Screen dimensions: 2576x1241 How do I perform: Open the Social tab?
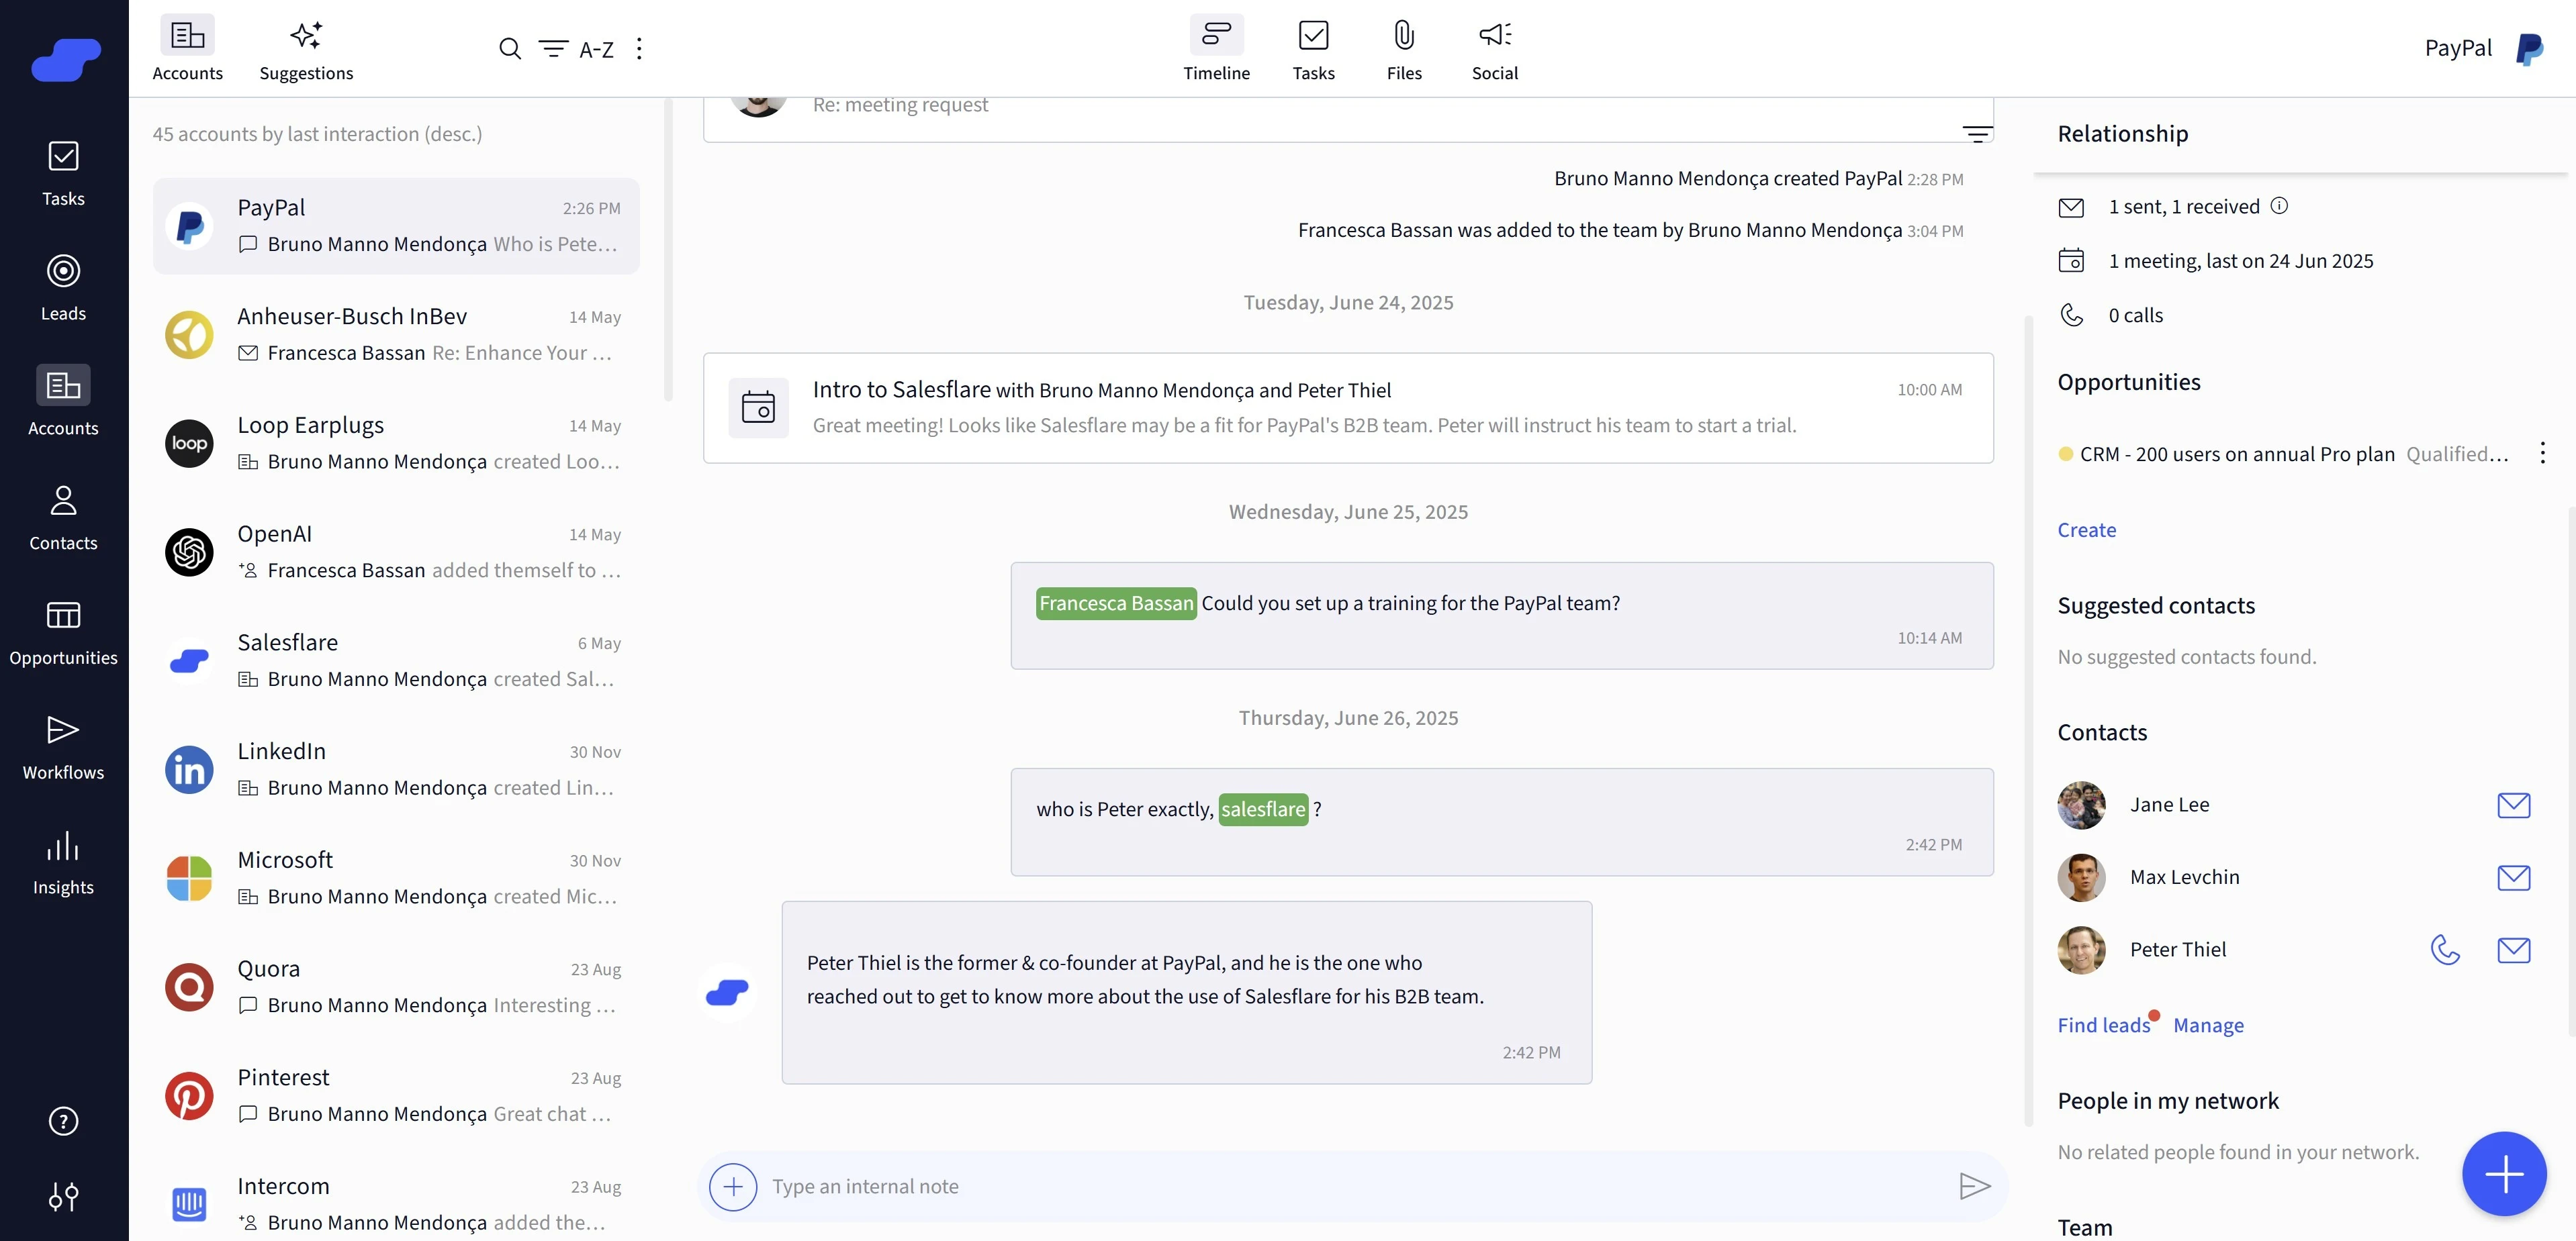(1495, 49)
